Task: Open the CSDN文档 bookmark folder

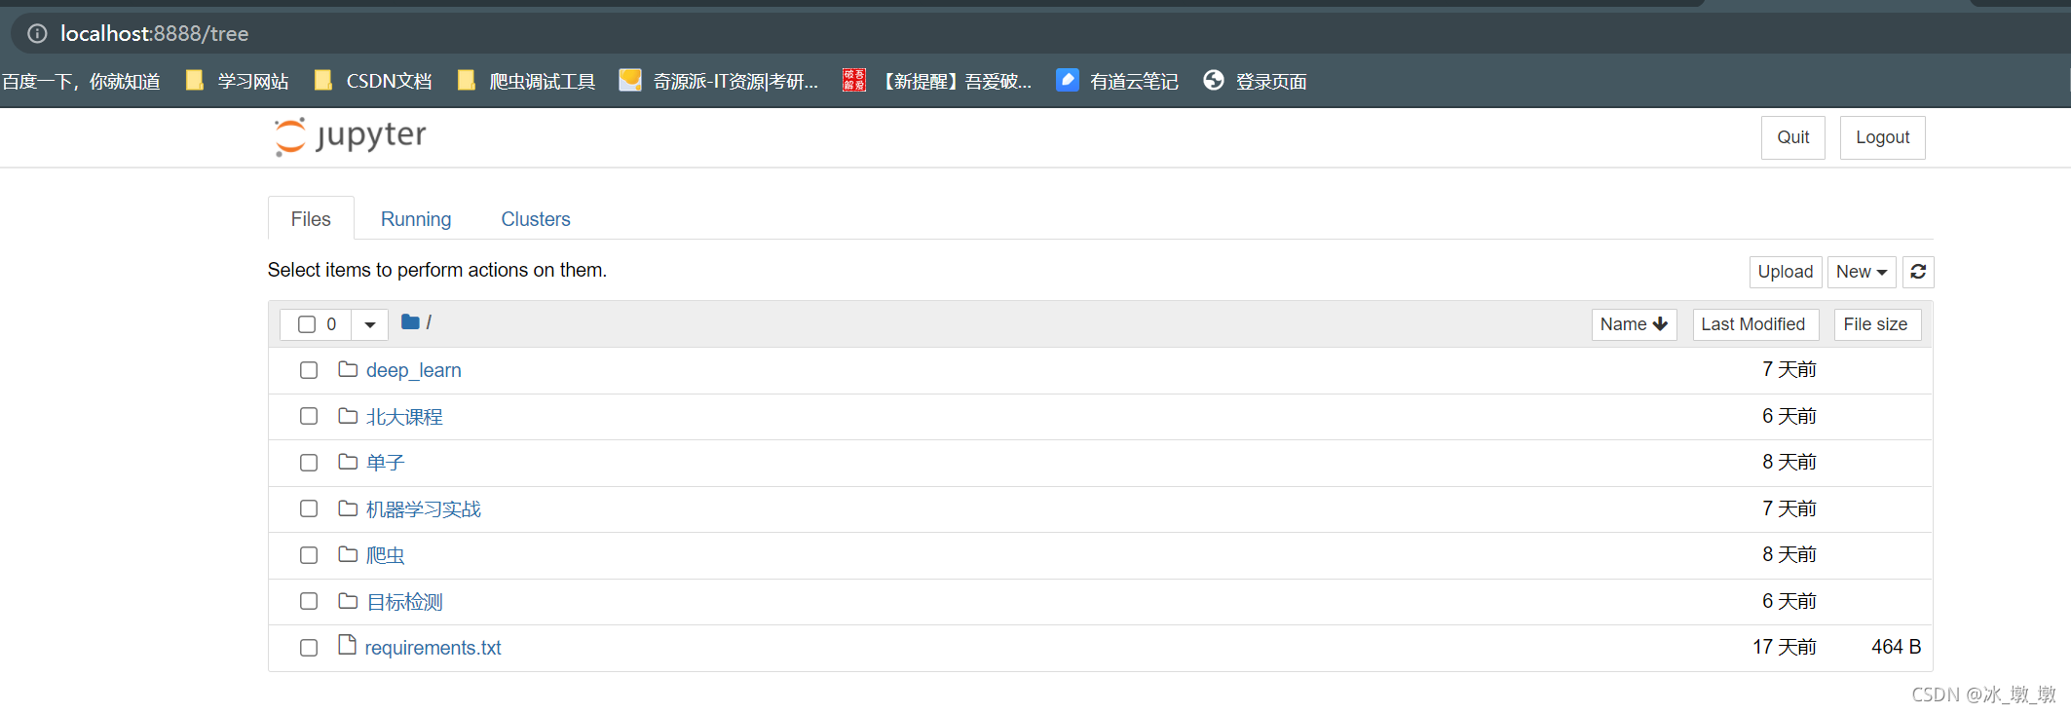Action: (x=373, y=81)
